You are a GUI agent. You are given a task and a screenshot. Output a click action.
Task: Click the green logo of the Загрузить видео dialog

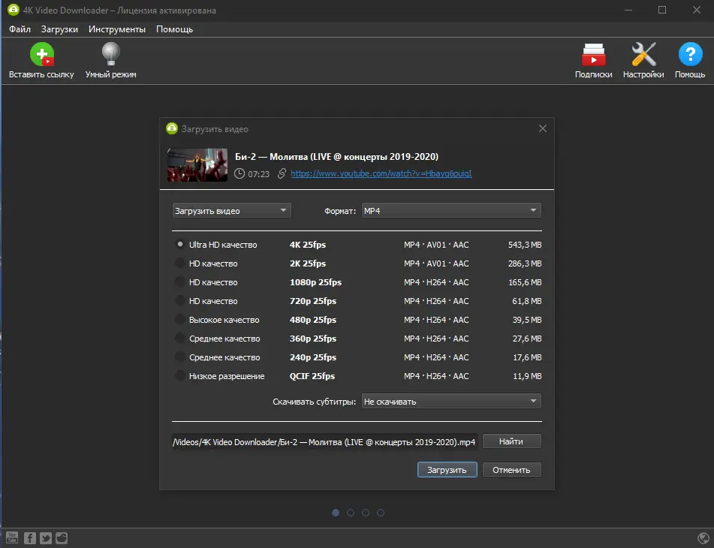[x=172, y=128]
